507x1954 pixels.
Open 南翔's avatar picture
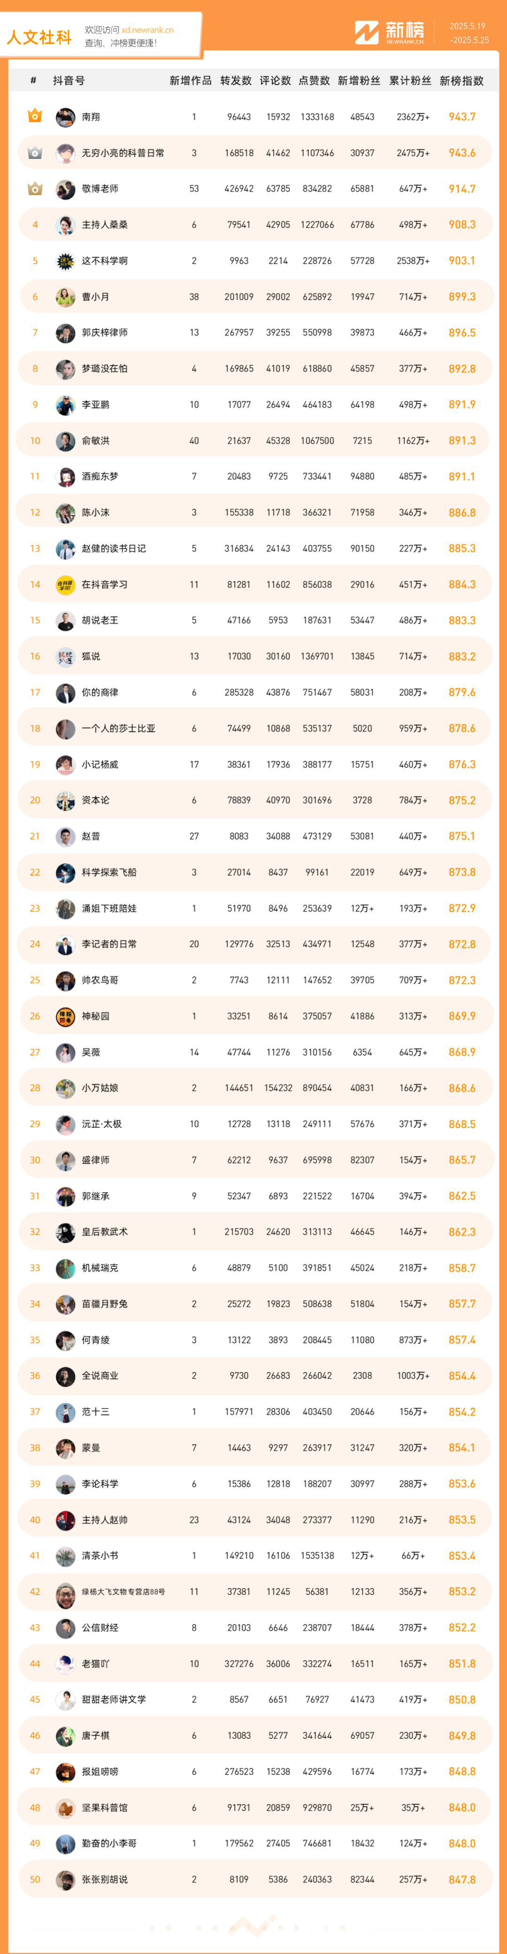[x=65, y=117]
